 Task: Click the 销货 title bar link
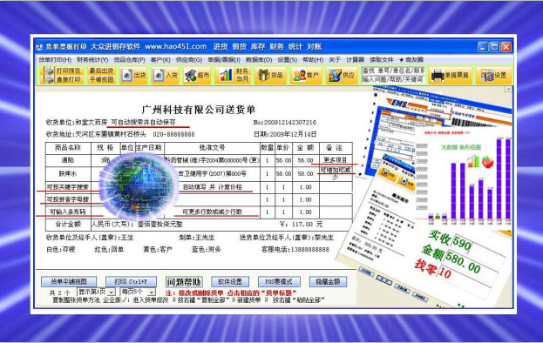239,47
